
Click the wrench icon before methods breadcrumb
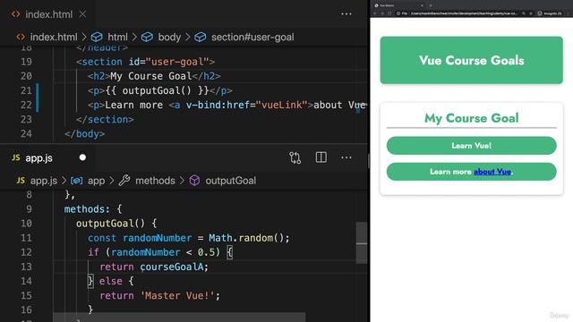coord(124,180)
